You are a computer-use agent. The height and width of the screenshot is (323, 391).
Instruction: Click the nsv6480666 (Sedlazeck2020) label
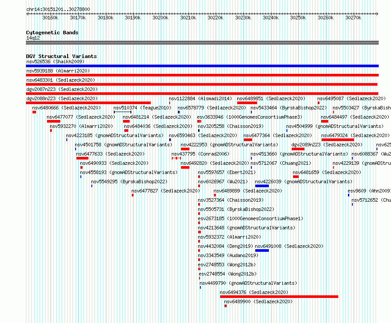click(66, 108)
